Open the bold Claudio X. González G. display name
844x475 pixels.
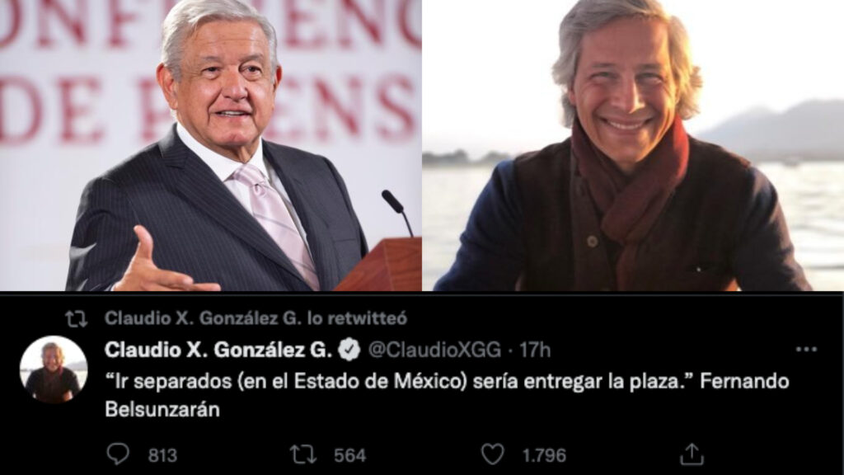218,350
